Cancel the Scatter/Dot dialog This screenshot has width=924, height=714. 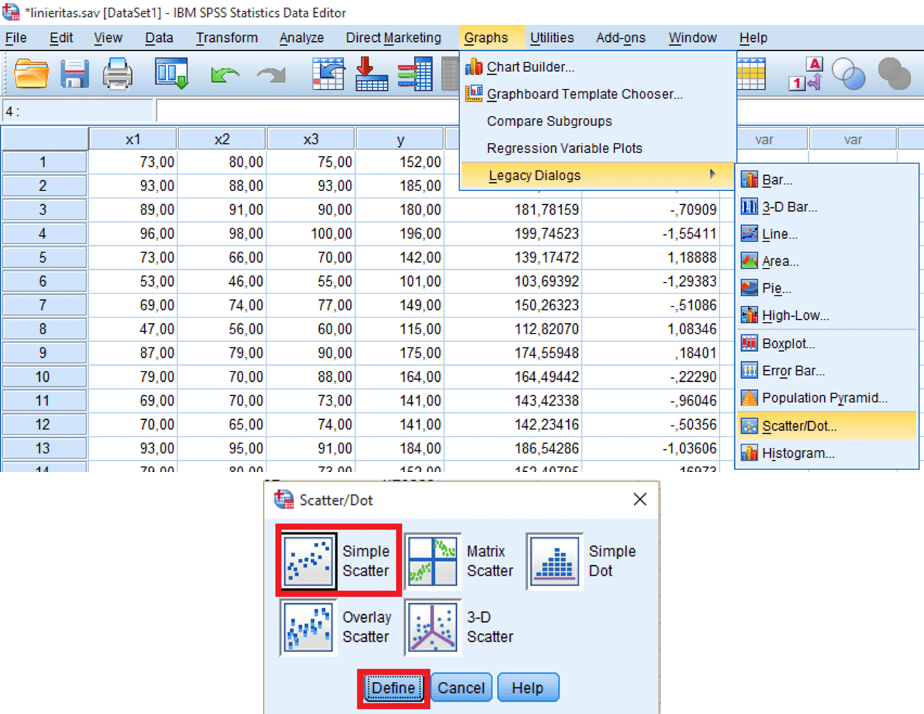pyautogui.click(x=461, y=687)
